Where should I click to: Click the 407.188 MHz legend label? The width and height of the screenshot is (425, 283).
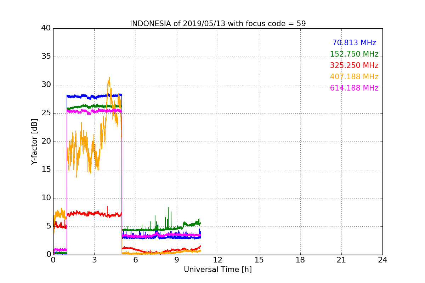pyautogui.click(x=354, y=77)
